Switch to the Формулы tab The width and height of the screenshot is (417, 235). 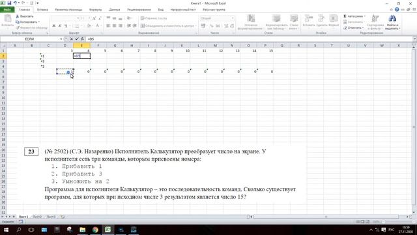(x=95, y=10)
